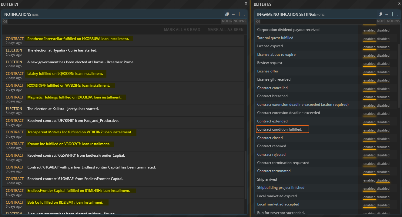402x217 pixels.
Task: Click Mark All As Read
Action: 182,30
